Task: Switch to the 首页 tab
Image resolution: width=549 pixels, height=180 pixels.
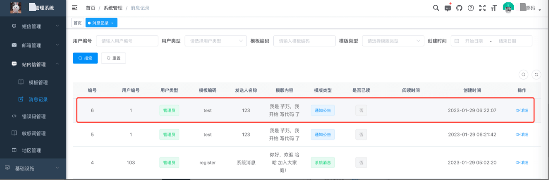Action: click(x=77, y=23)
